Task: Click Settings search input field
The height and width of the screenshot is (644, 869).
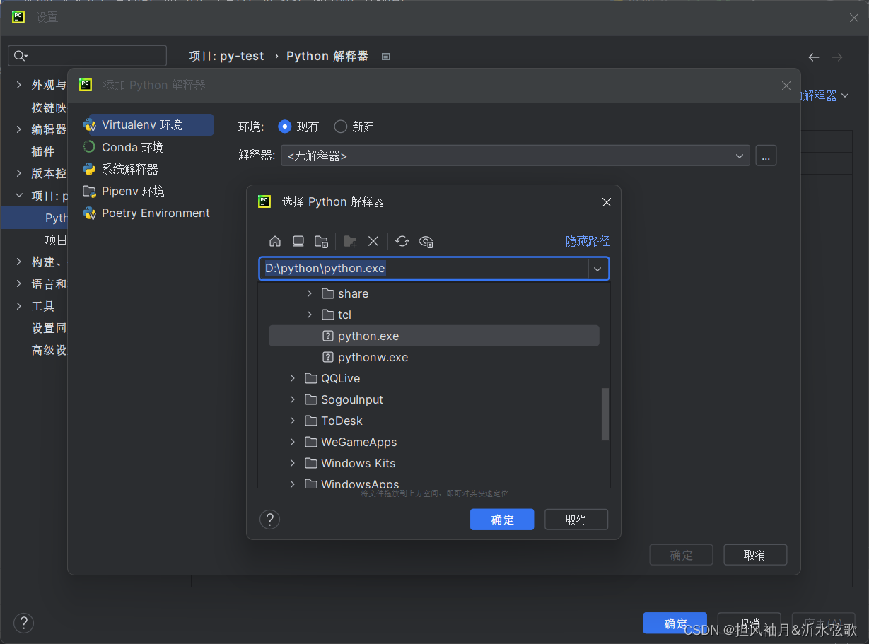Action: point(87,56)
